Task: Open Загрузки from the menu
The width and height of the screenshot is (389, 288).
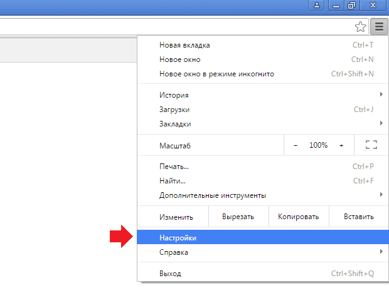Action: [x=263, y=110]
